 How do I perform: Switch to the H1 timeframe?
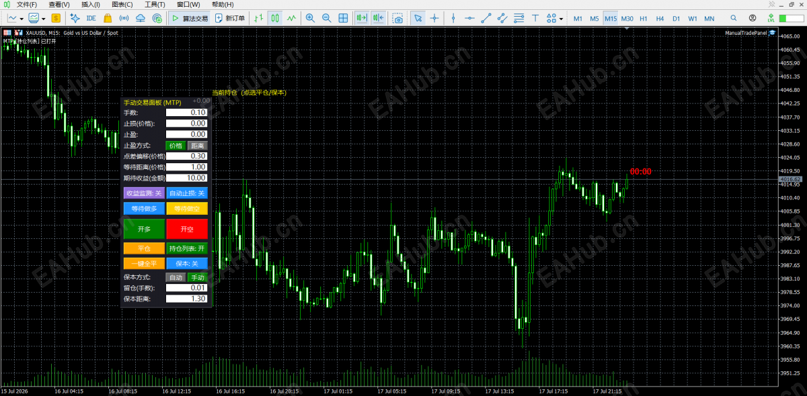[644, 19]
